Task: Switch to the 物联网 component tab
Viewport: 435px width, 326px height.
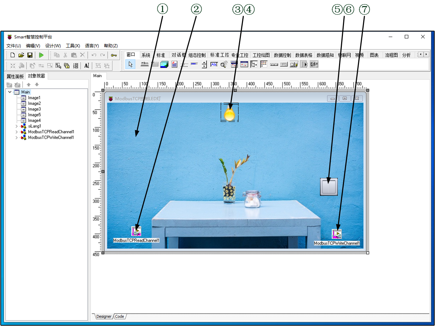Action: pos(344,55)
